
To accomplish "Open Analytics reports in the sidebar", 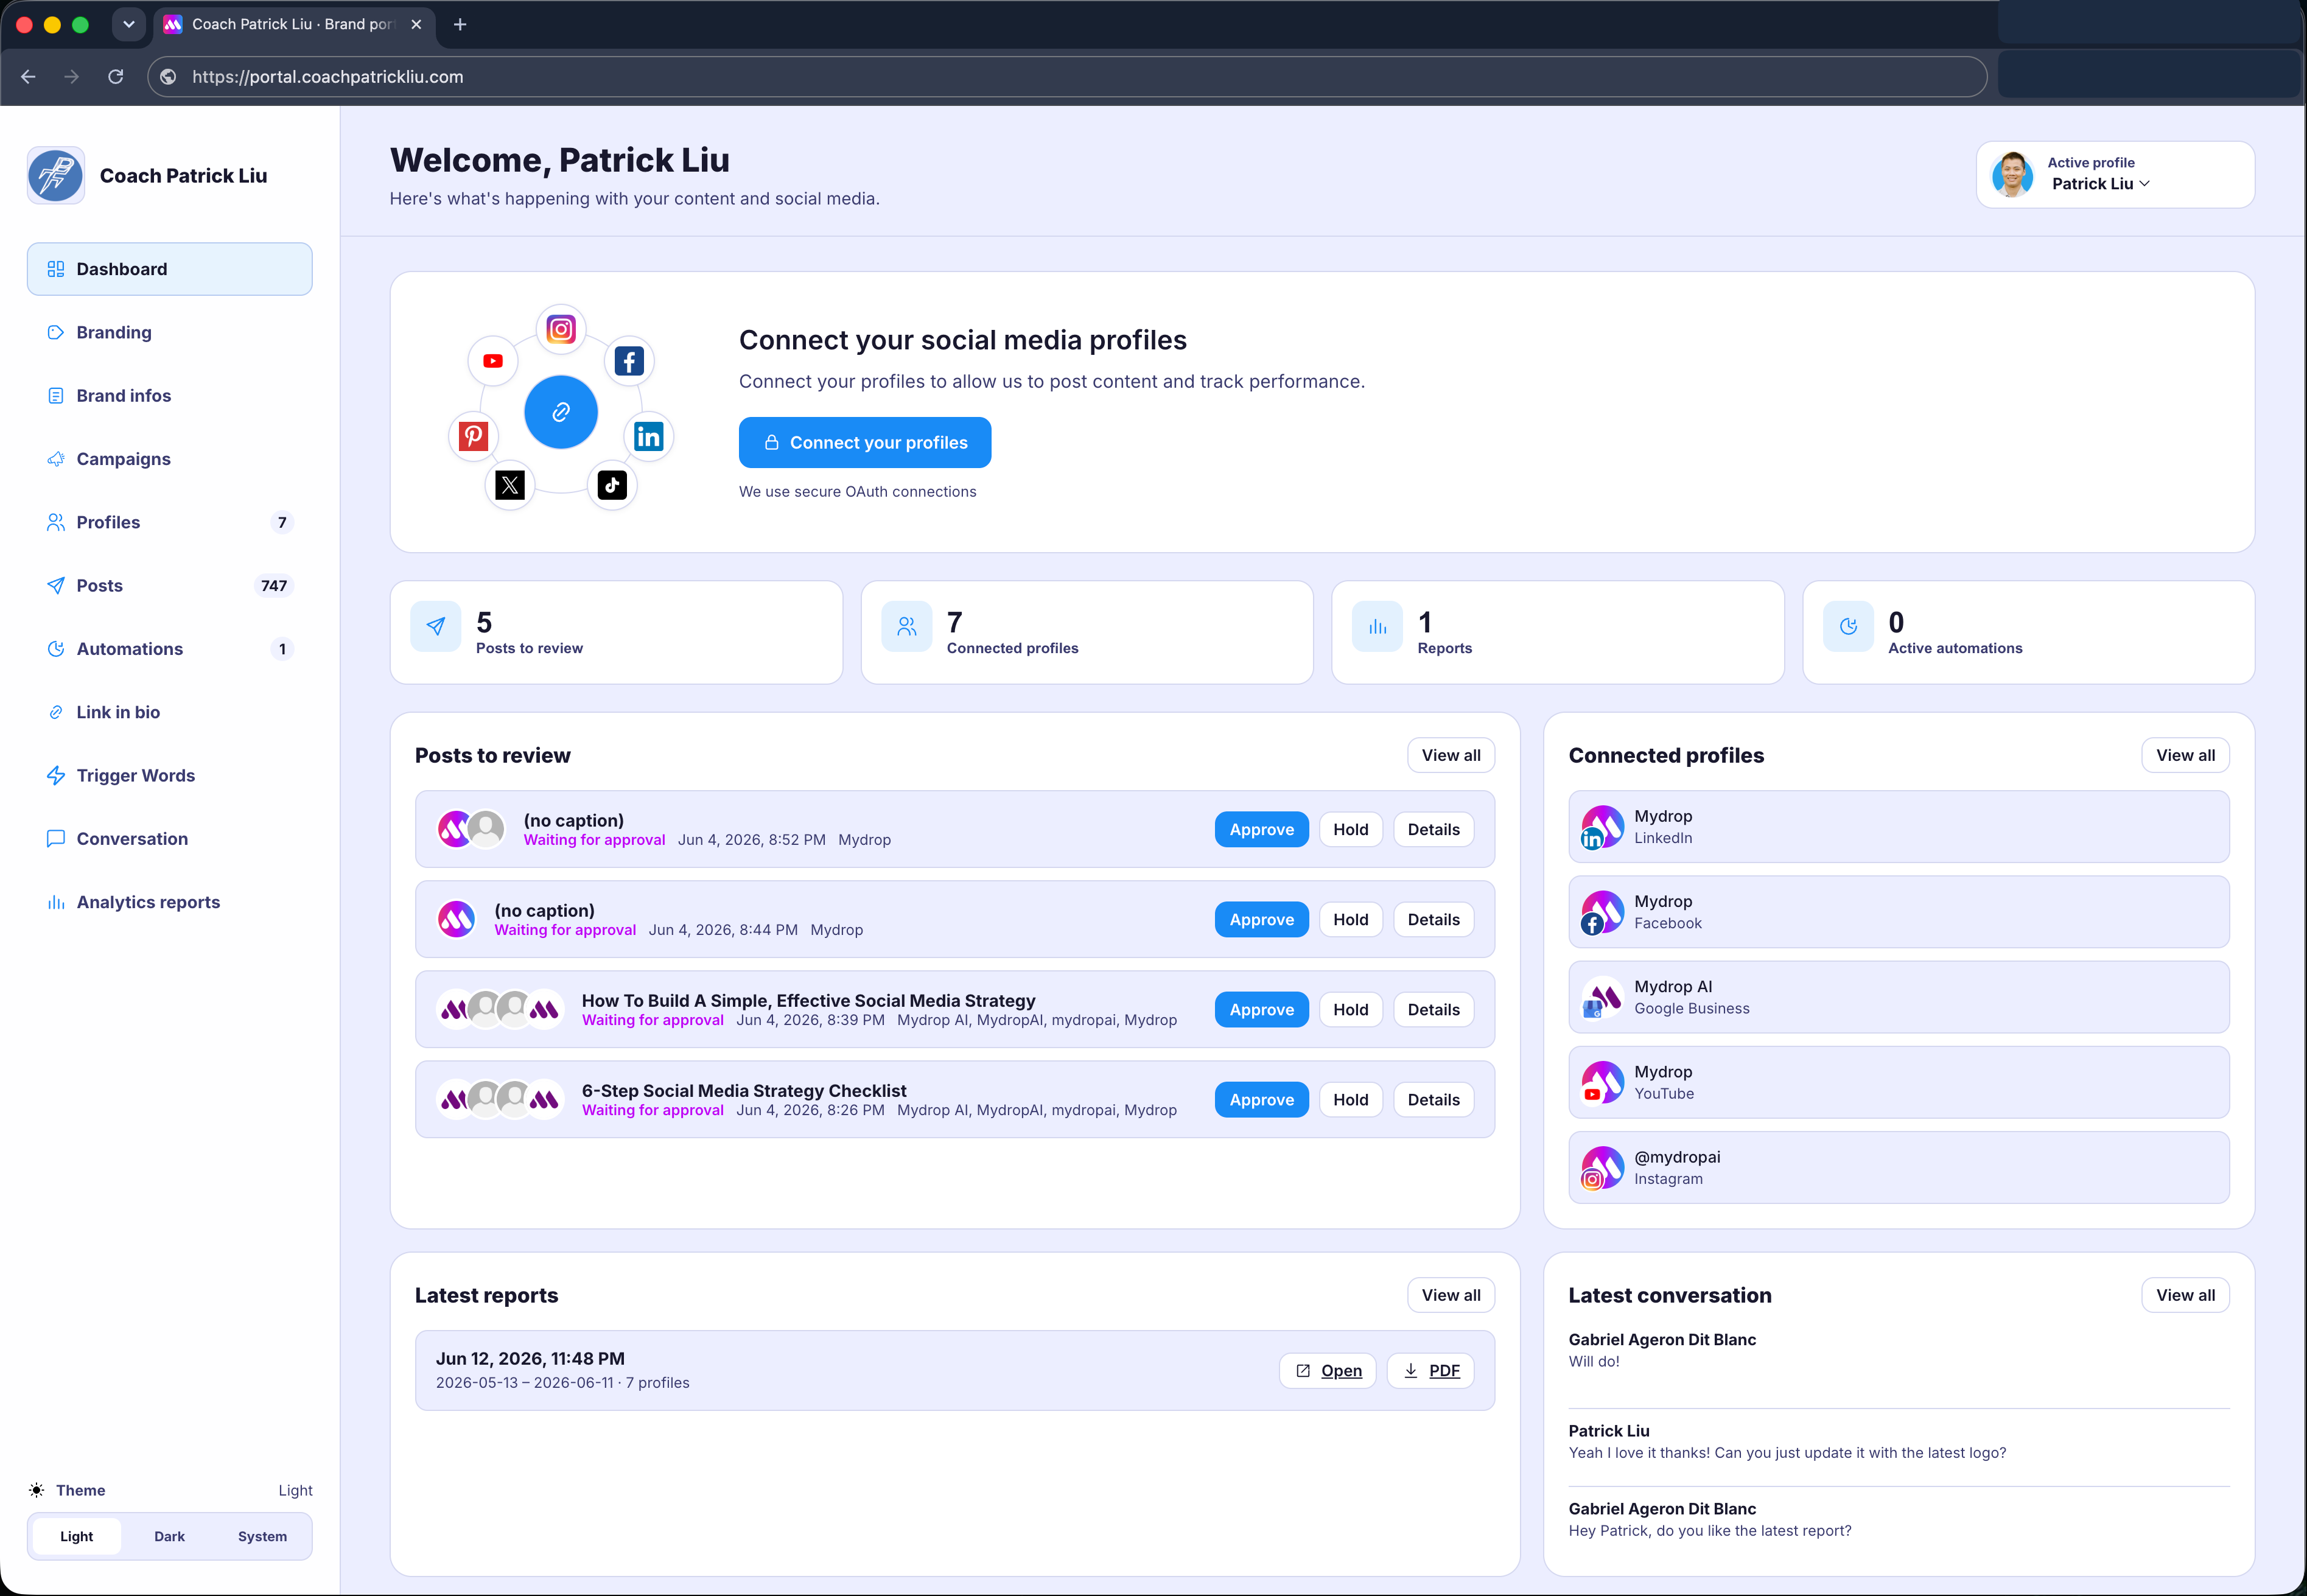I will click(x=169, y=902).
